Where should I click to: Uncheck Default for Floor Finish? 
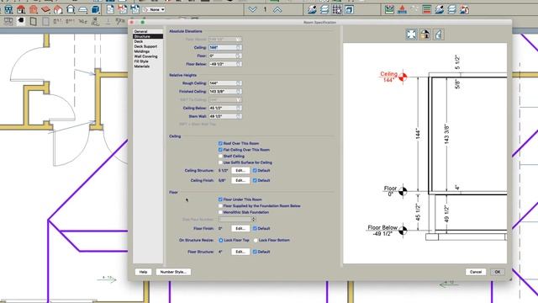click(x=255, y=228)
